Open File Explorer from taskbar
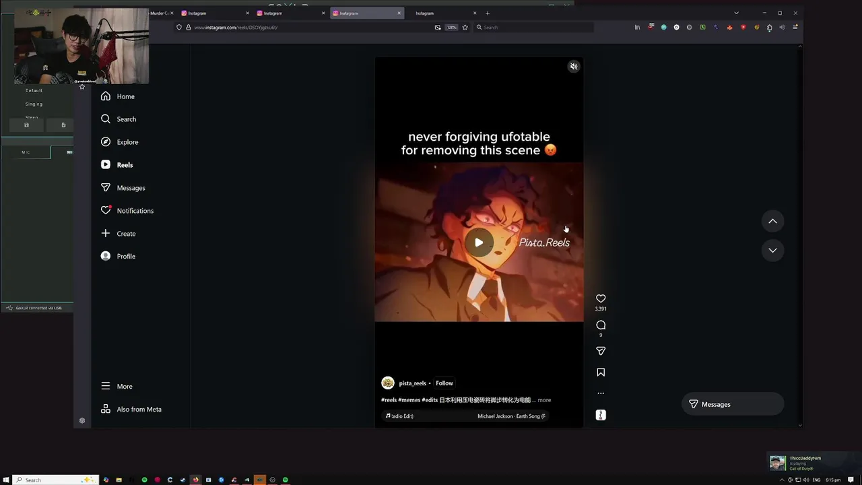The image size is (862, 485). [119, 480]
